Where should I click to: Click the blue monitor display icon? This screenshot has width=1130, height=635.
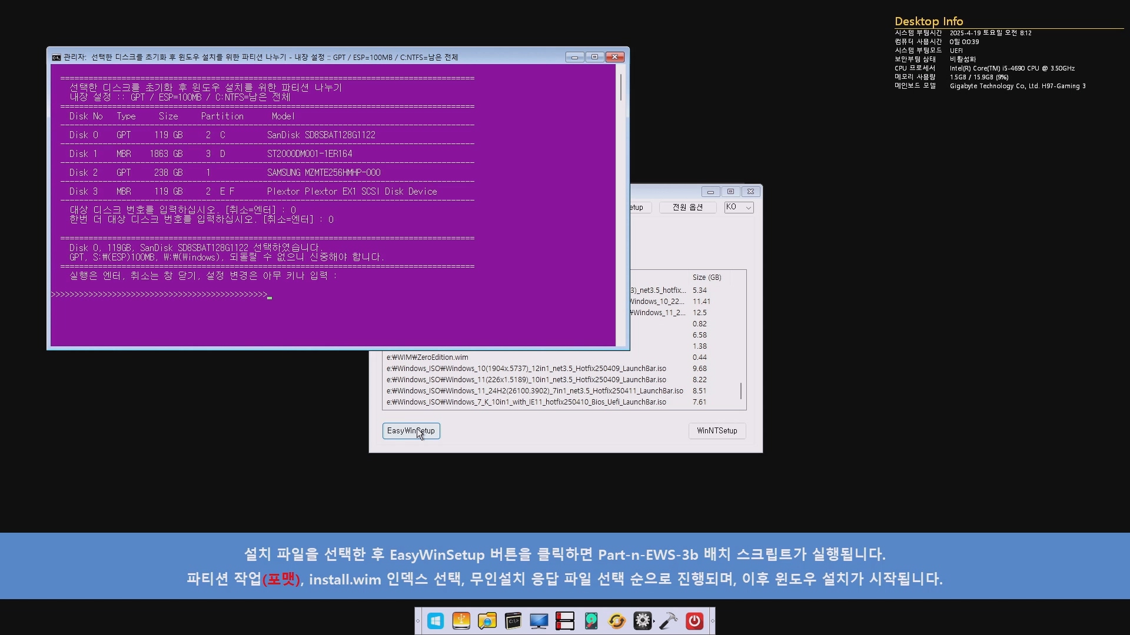click(x=539, y=621)
